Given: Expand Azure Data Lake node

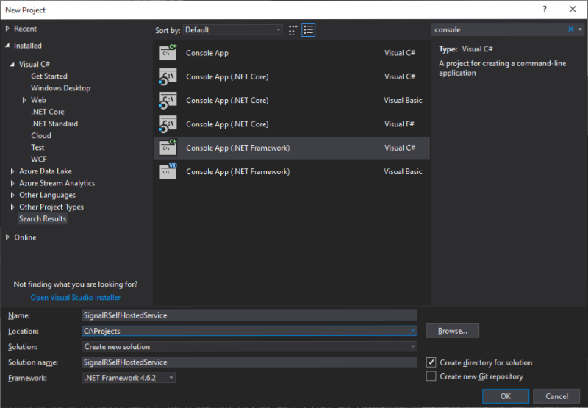Looking at the screenshot, I should click(x=12, y=171).
